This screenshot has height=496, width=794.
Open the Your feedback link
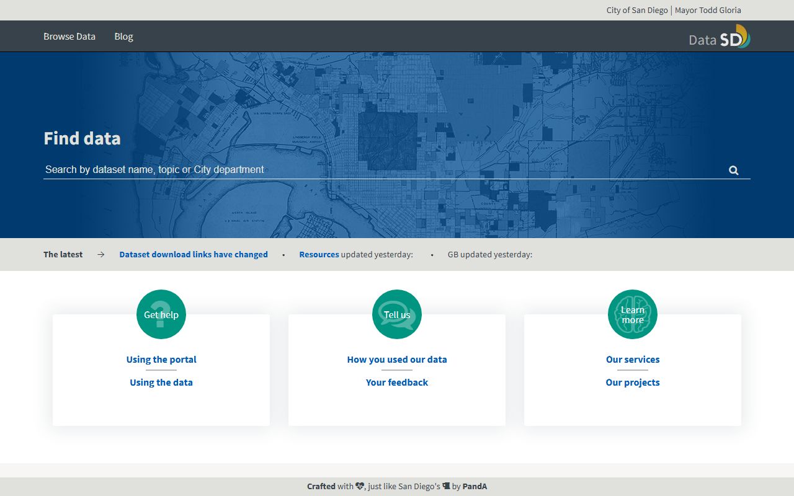(x=397, y=383)
